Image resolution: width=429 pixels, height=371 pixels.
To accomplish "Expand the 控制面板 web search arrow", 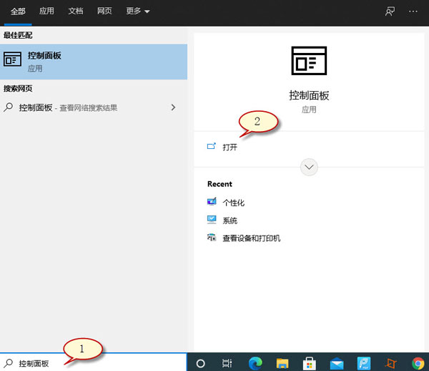I will click(x=173, y=107).
